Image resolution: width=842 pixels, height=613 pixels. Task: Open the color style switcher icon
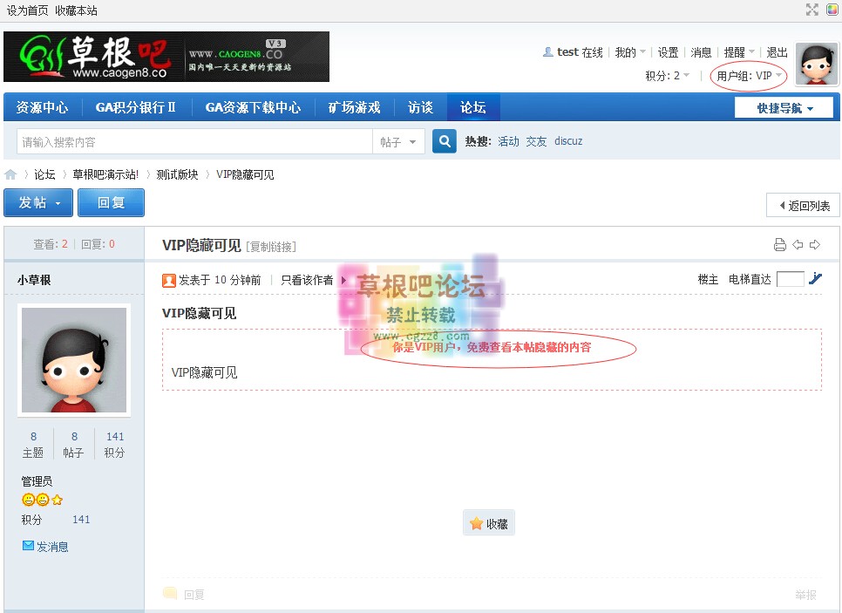click(832, 10)
